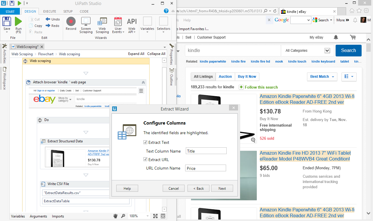This screenshot has width=373, height=221.
Task: Open the Workspace side panel
Action: coord(4,78)
